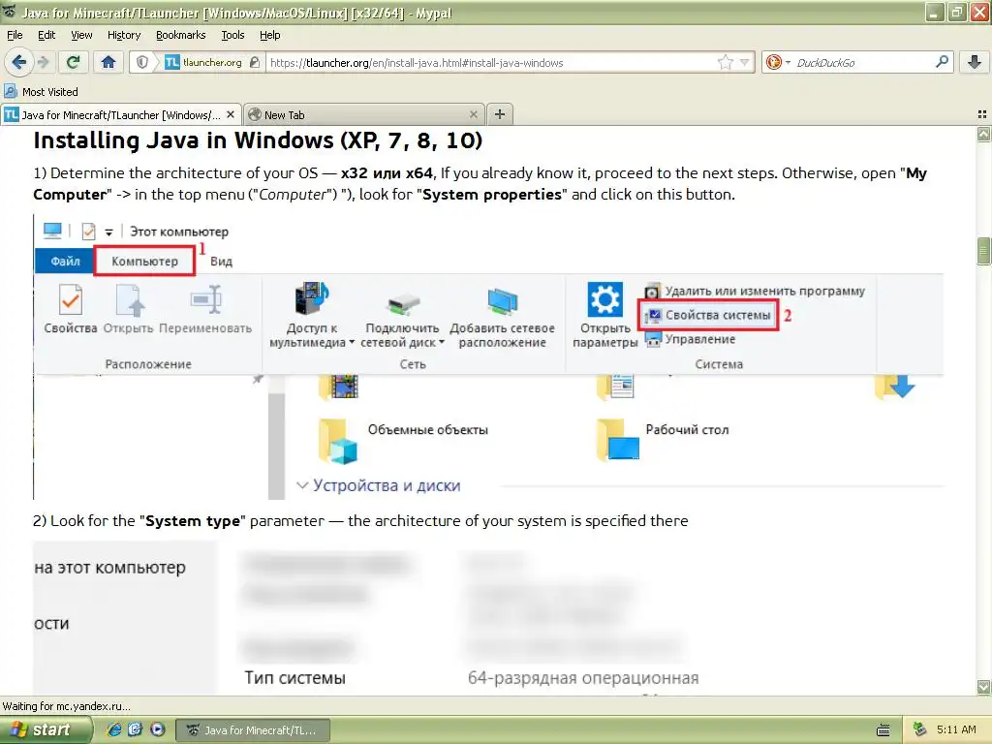Go to the Home page icon
This screenshot has height=744, width=992.
point(108,62)
